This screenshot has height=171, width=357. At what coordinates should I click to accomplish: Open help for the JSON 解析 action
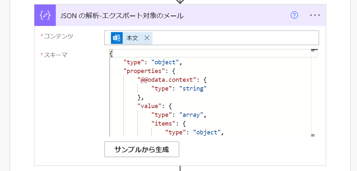(x=294, y=15)
